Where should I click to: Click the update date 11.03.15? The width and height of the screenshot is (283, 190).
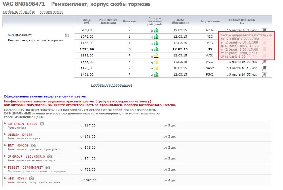pos(180,62)
